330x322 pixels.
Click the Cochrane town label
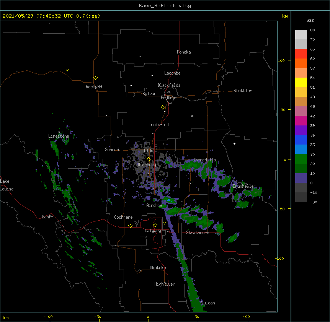123,217
